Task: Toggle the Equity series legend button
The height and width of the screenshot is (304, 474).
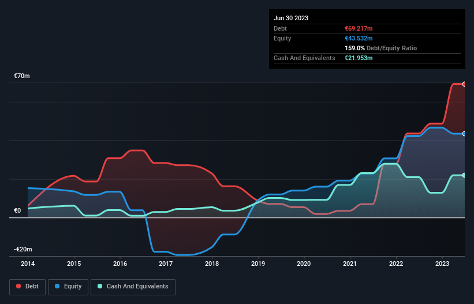Action: [x=68, y=287]
